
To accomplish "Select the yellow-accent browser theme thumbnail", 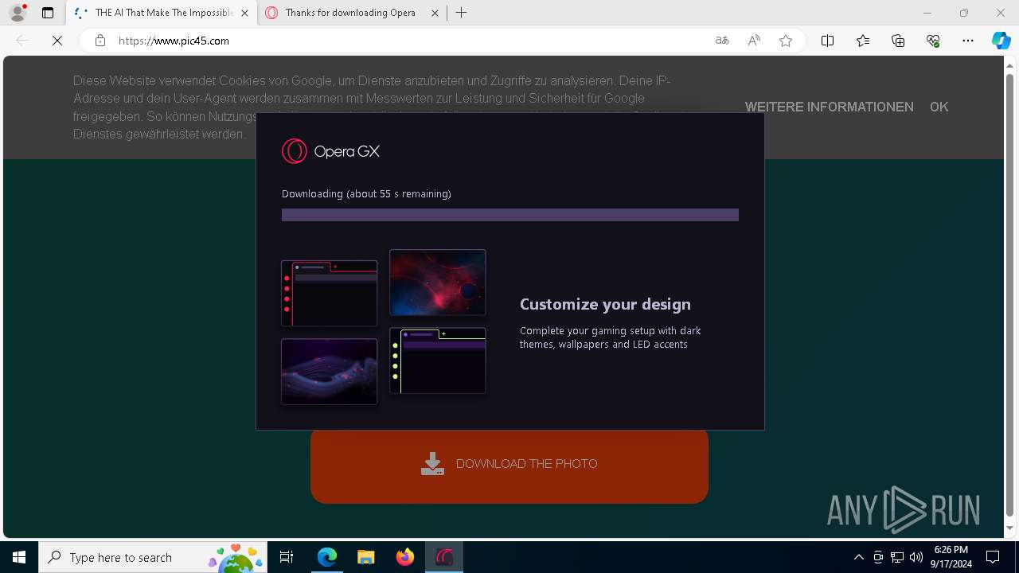I will [x=438, y=361].
